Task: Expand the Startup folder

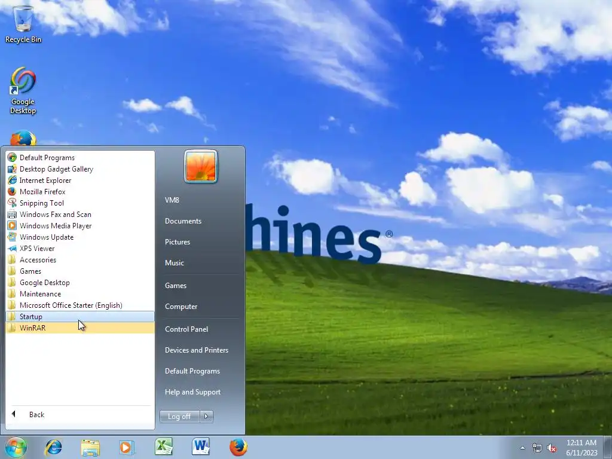Action: pos(80,317)
